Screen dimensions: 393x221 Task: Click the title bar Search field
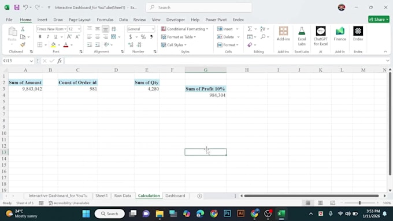click(199, 8)
